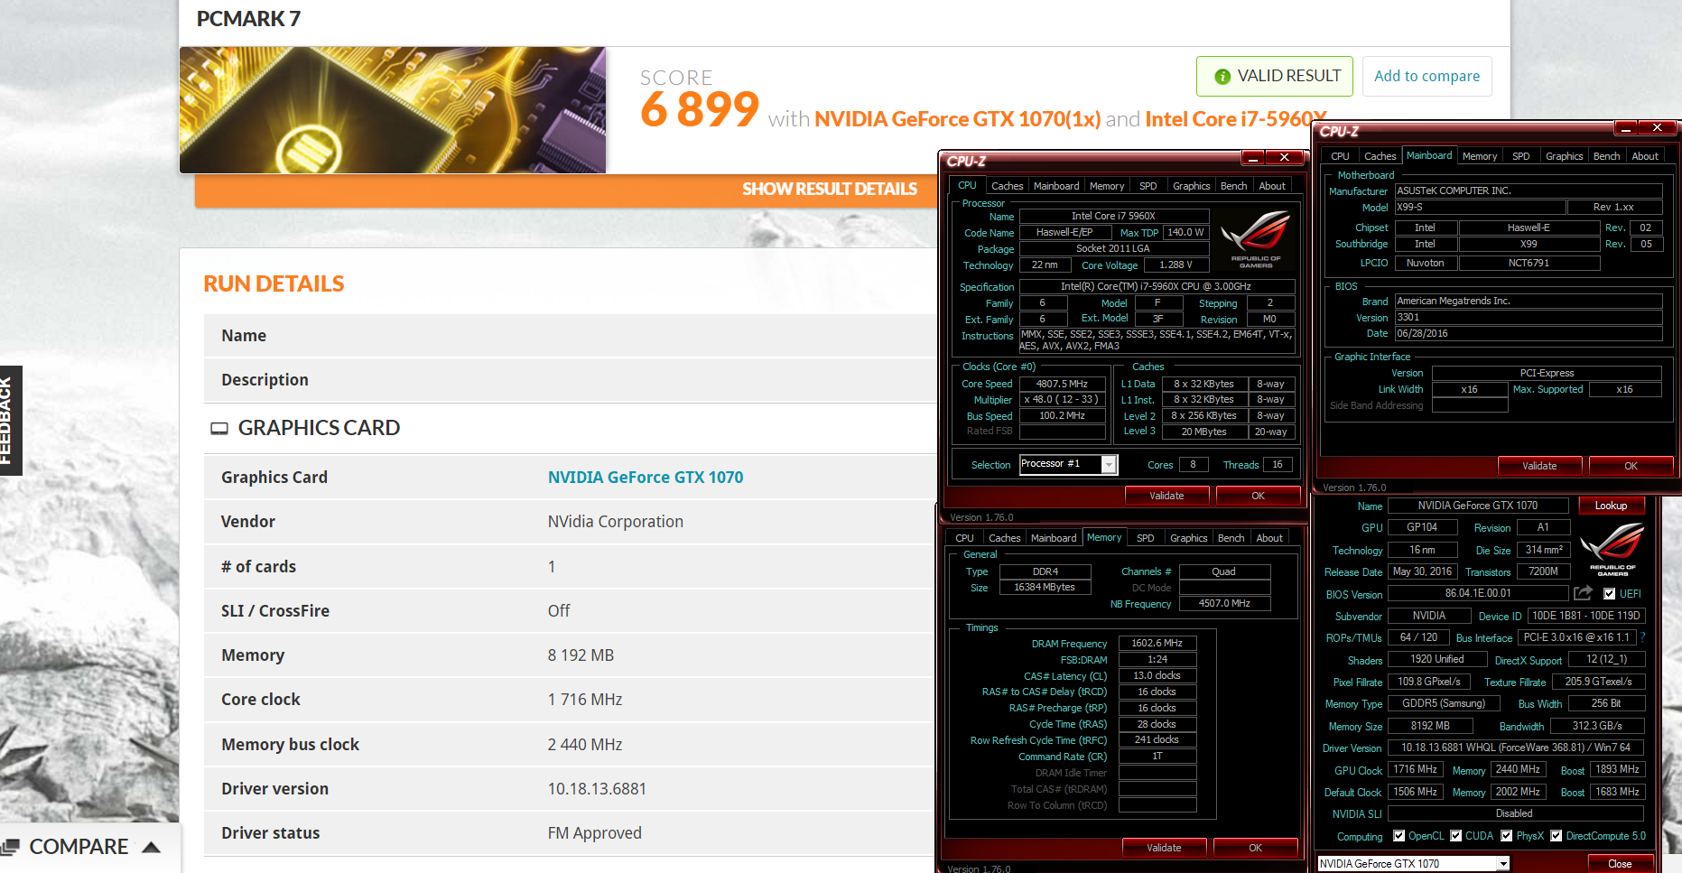Image resolution: width=1682 pixels, height=873 pixels.
Task: Click the Add to compare button
Action: tap(1426, 76)
